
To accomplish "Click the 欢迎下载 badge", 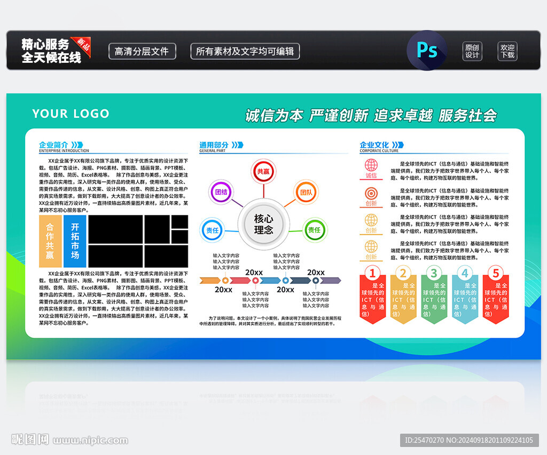I will coord(507,51).
